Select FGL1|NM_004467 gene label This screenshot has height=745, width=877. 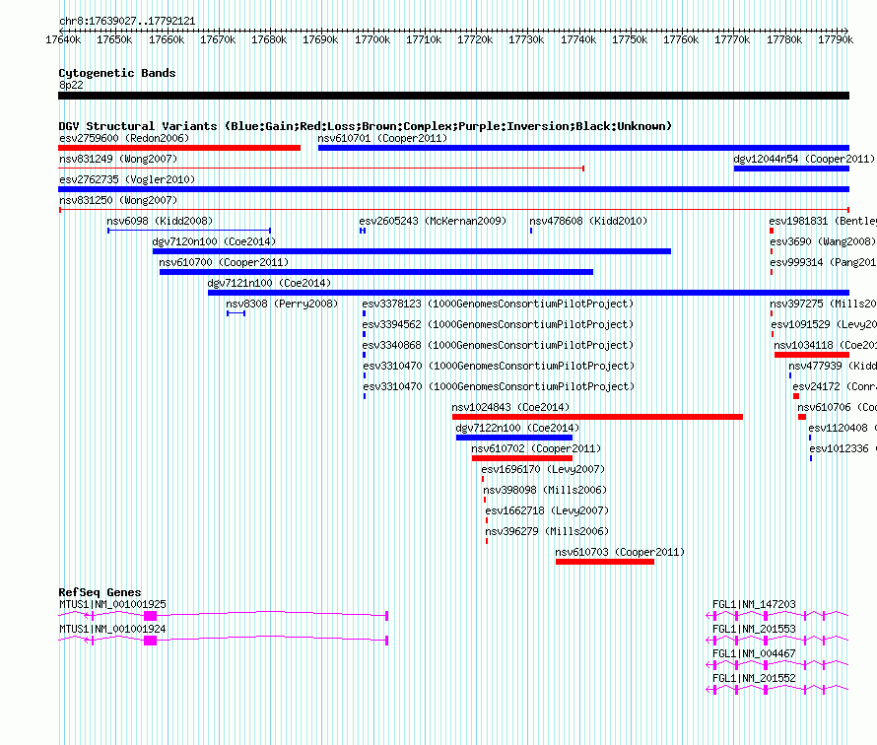point(754,653)
